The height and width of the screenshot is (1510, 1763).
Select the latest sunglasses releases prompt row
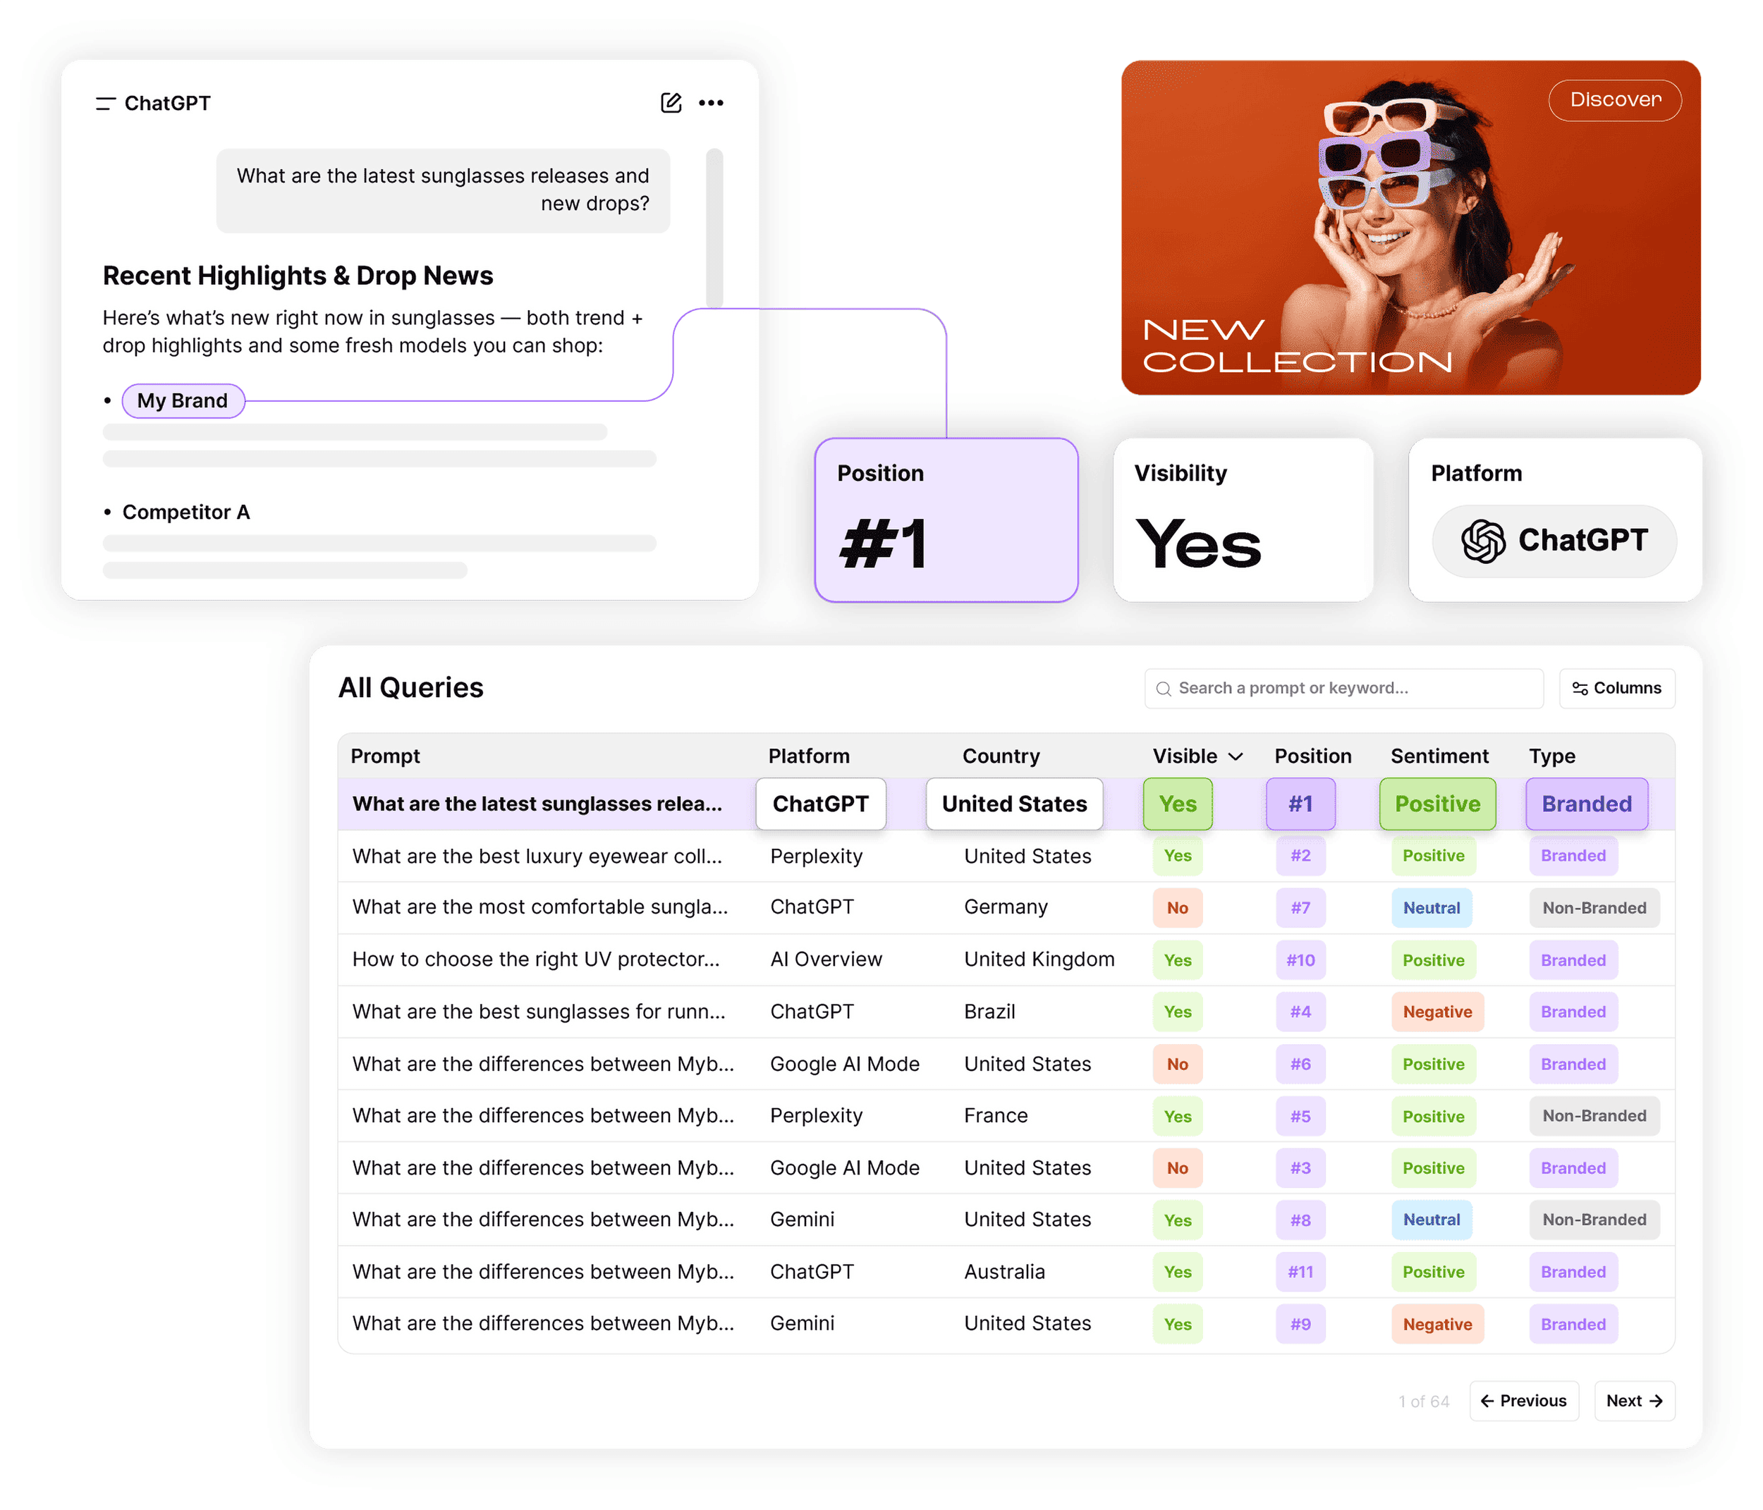pyautogui.click(x=1006, y=804)
